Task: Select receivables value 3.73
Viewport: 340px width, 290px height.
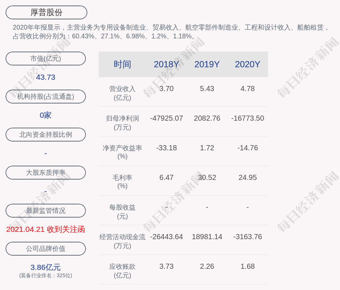Action: [167, 266]
